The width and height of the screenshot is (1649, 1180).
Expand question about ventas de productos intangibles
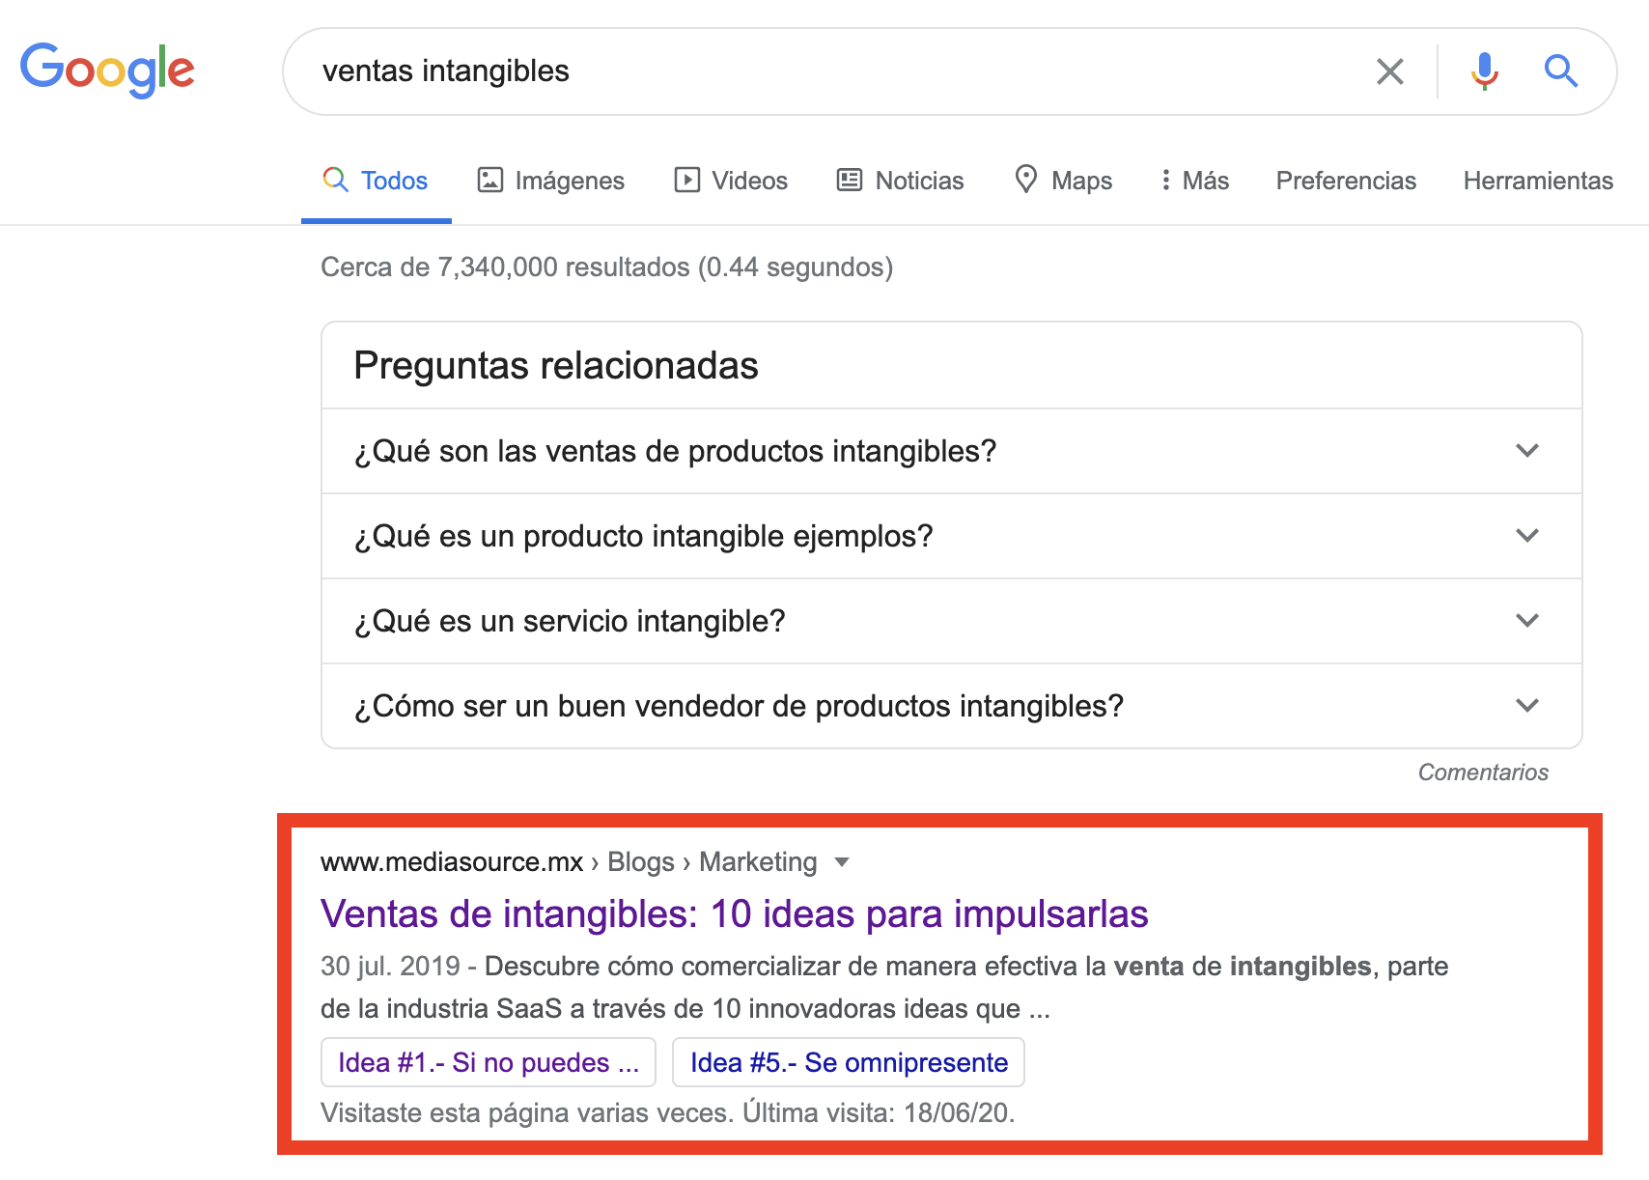pos(1526,451)
